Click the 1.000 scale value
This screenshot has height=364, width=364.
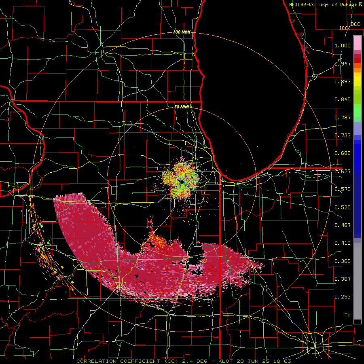[x=343, y=45]
